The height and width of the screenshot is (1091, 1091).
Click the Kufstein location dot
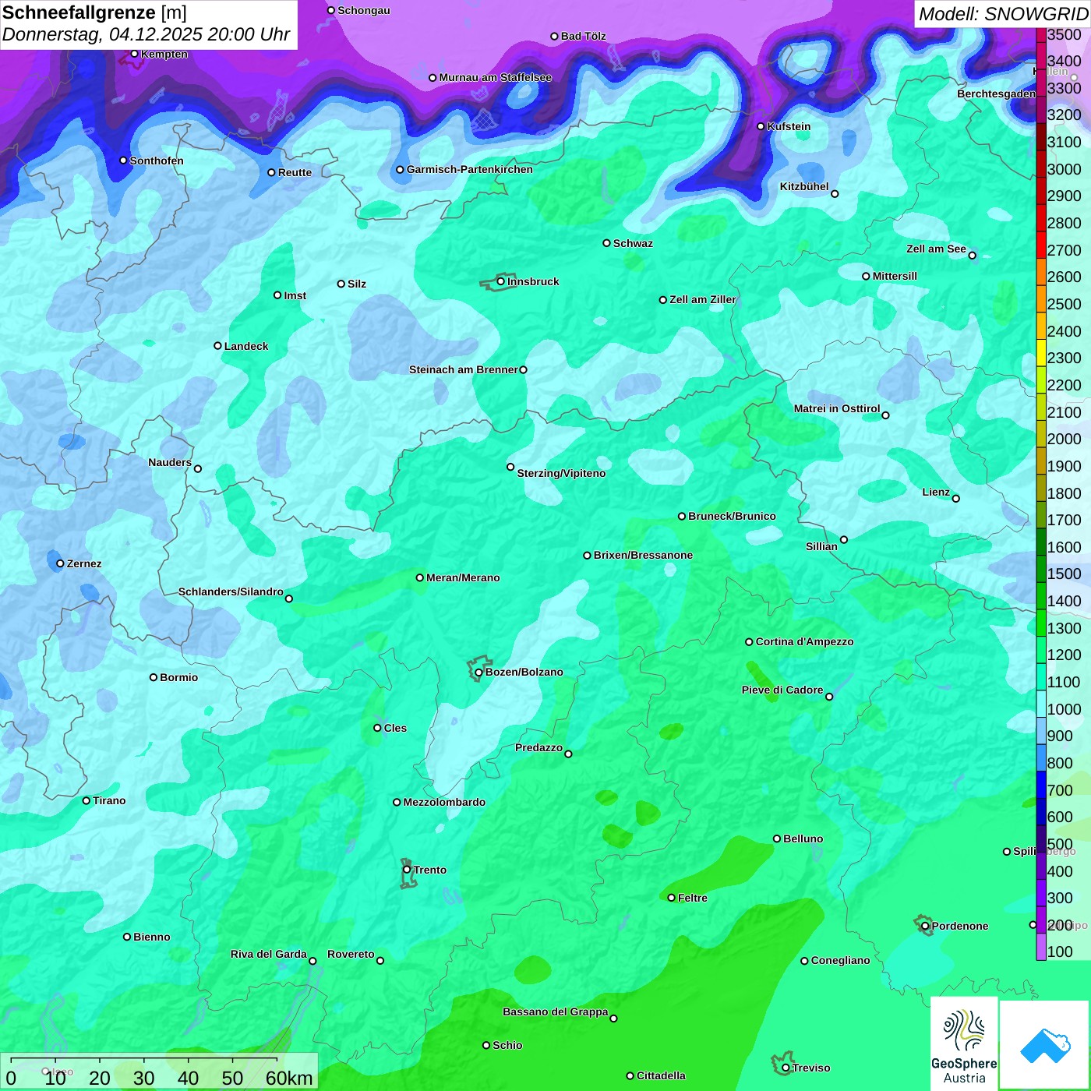tap(761, 126)
